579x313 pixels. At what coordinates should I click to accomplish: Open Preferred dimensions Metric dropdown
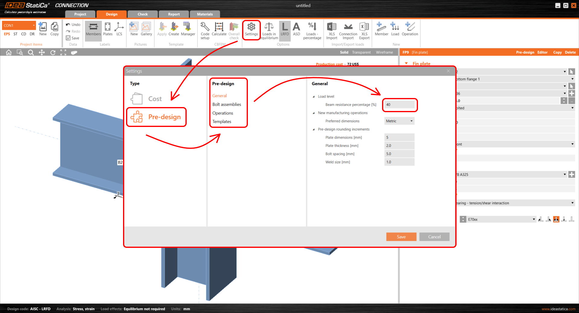tap(399, 121)
